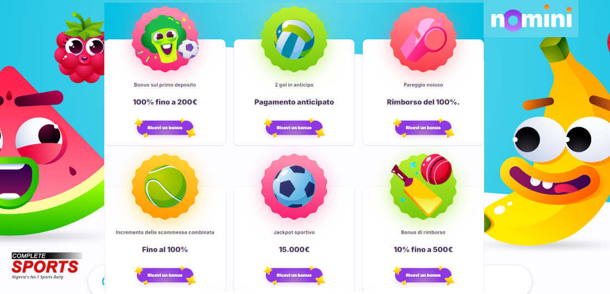Viewport: 610px width, 294px height.
Task: Click the soccer ball Jackpot sportivo icon
Action: tap(294, 186)
